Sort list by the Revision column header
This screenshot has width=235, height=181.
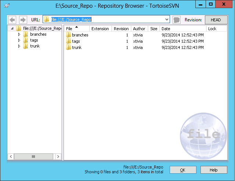[x=121, y=29]
